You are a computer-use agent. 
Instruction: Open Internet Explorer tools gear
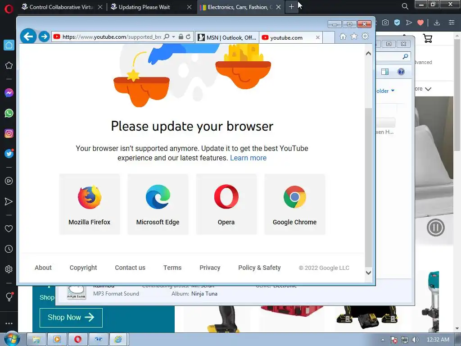(365, 36)
